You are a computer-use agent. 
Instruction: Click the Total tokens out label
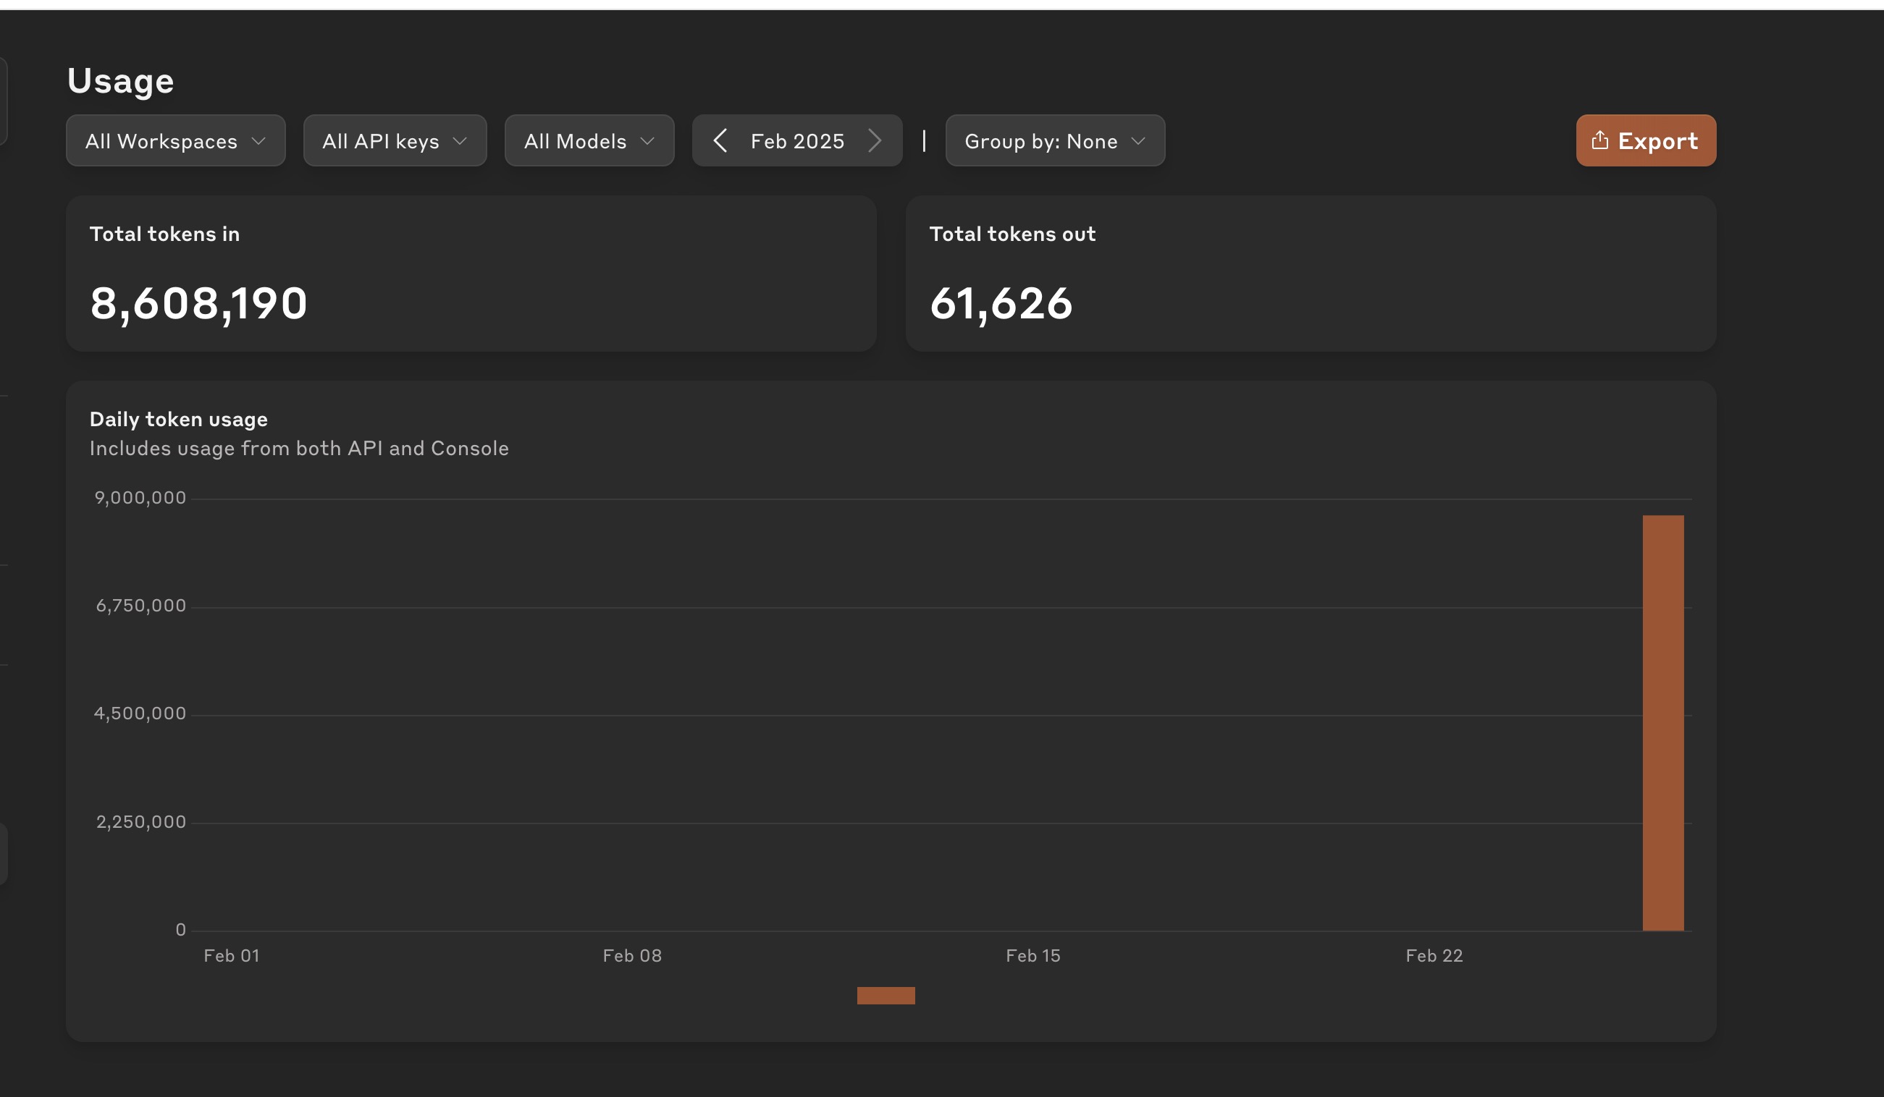click(x=1012, y=234)
